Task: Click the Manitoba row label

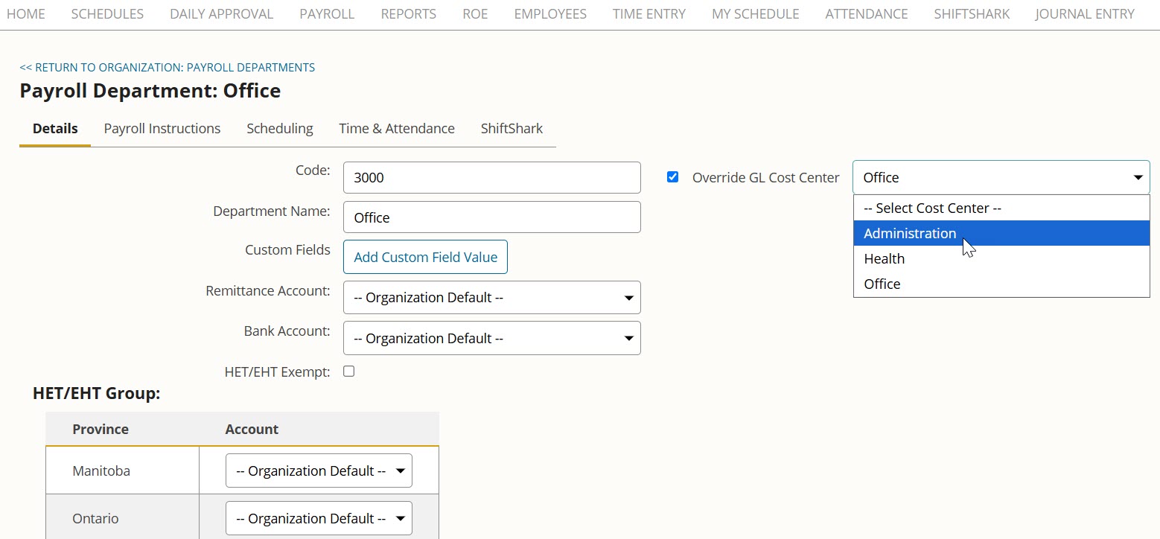Action: pyautogui.click(x=101, y=471)
